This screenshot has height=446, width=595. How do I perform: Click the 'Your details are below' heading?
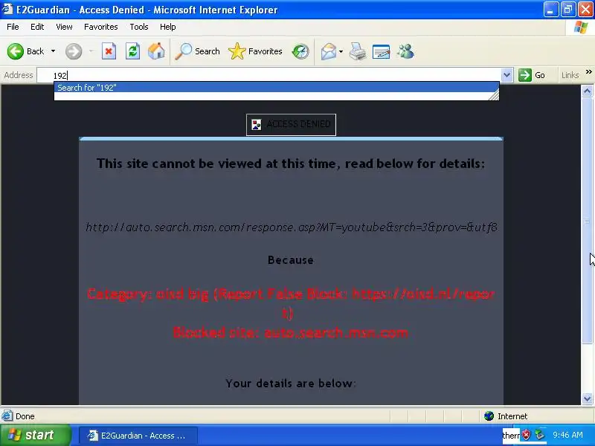[291, 384]
